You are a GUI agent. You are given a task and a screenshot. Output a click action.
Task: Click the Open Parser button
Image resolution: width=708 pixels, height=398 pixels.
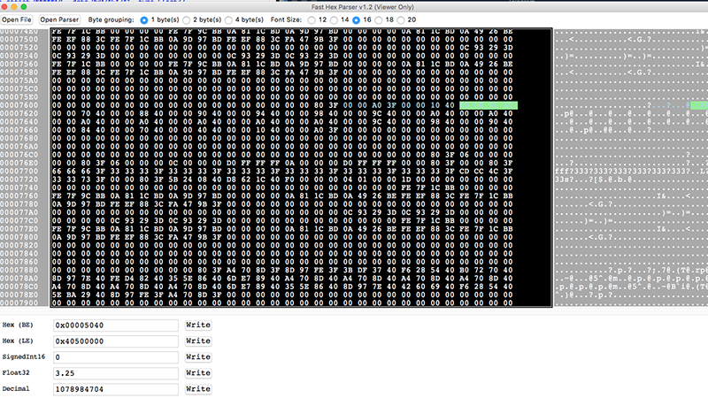click(x=59, y=19)
